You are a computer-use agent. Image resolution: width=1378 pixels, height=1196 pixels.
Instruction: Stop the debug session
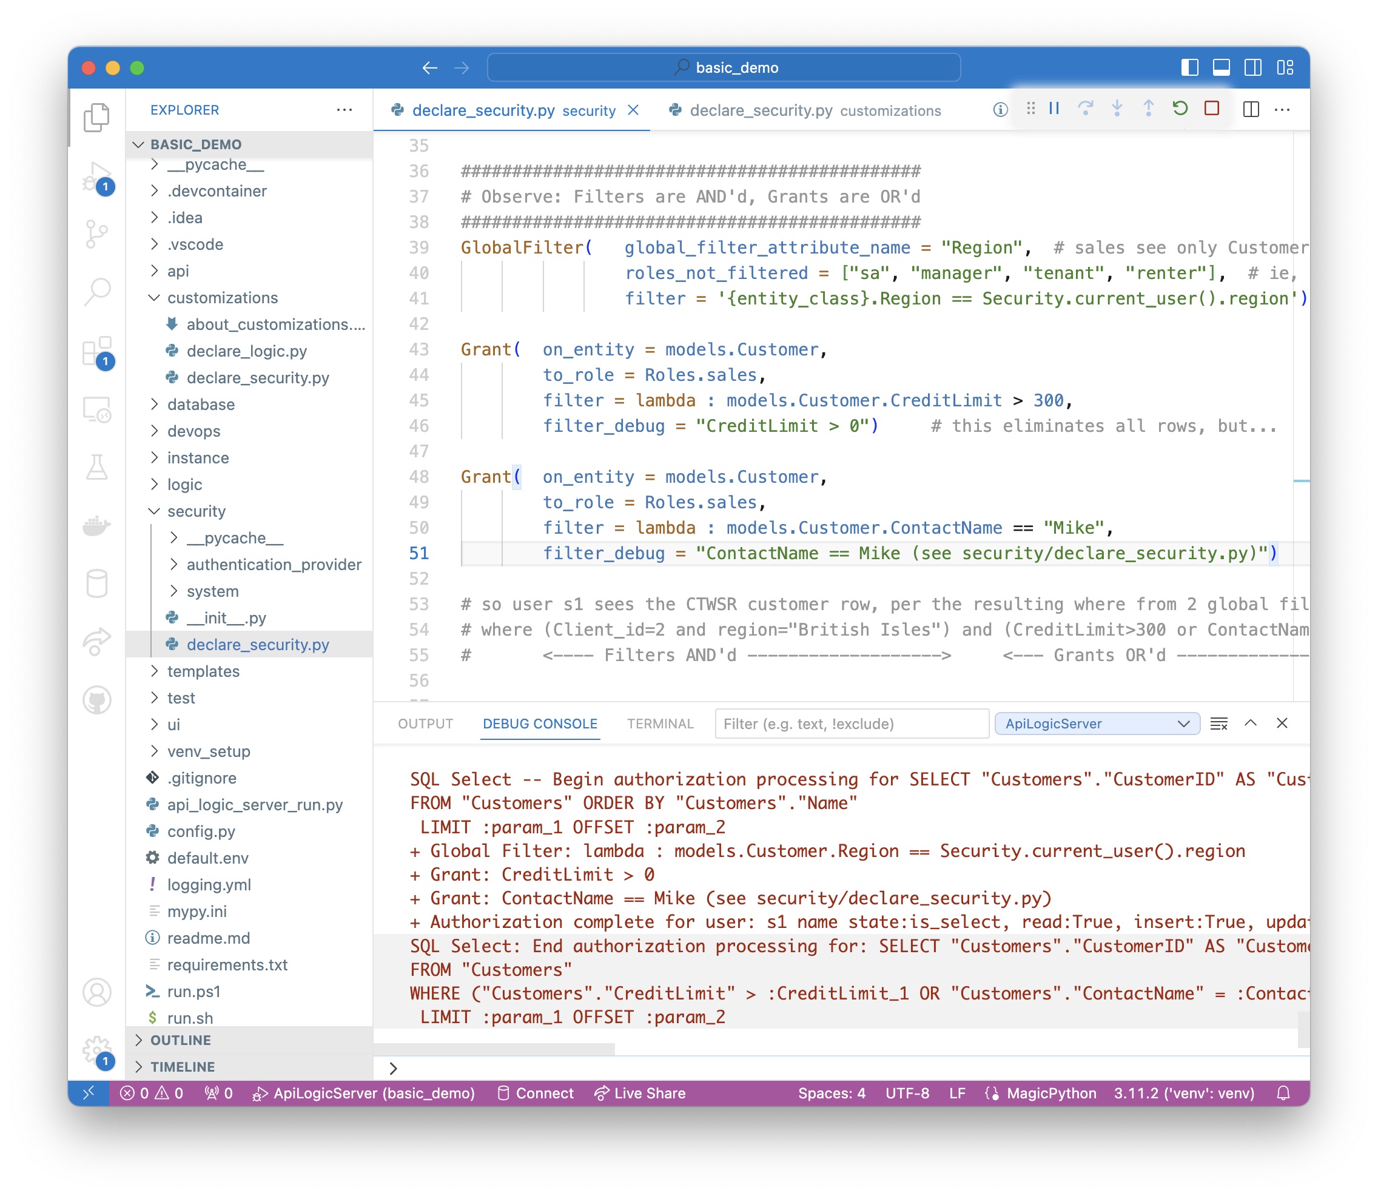click(x=1211, y=109)
